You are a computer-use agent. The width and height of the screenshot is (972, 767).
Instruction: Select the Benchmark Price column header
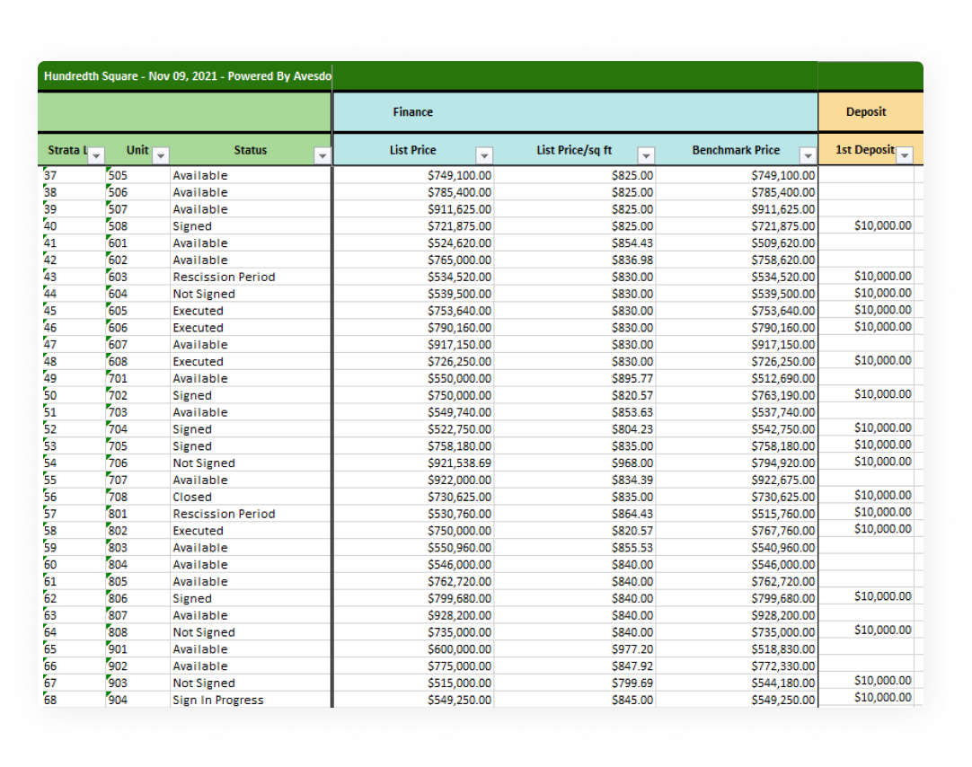(736, 150)
